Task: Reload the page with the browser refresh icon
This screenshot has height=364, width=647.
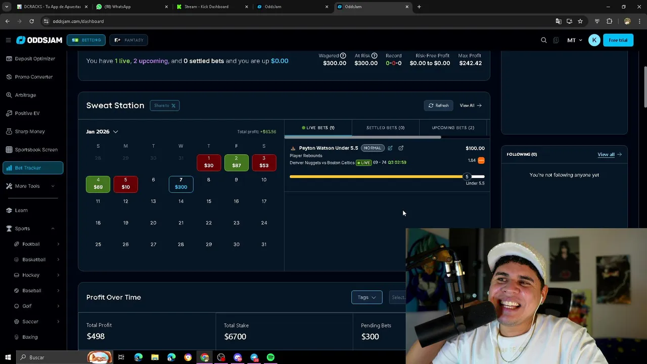Action: (31, 21)
